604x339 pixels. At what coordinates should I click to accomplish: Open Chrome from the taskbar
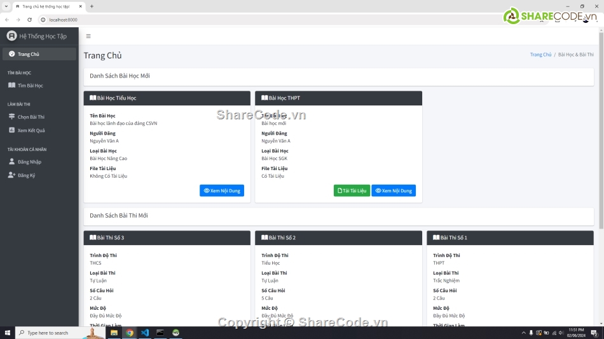pos(130,333)
